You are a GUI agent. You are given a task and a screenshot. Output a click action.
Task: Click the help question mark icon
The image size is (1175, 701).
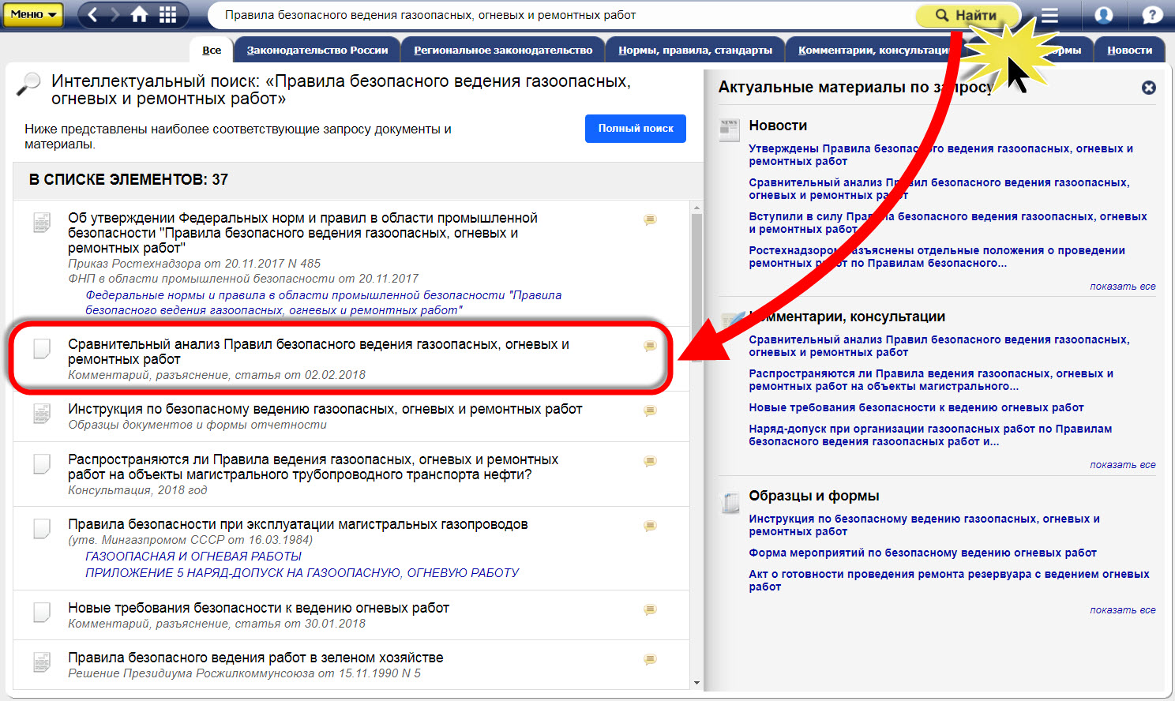click(x=1152, y=16)
